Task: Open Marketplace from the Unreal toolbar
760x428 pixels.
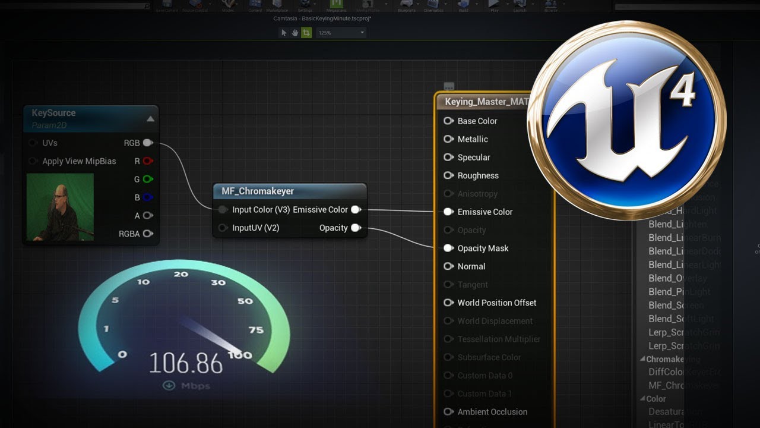Action: [277, 5]
